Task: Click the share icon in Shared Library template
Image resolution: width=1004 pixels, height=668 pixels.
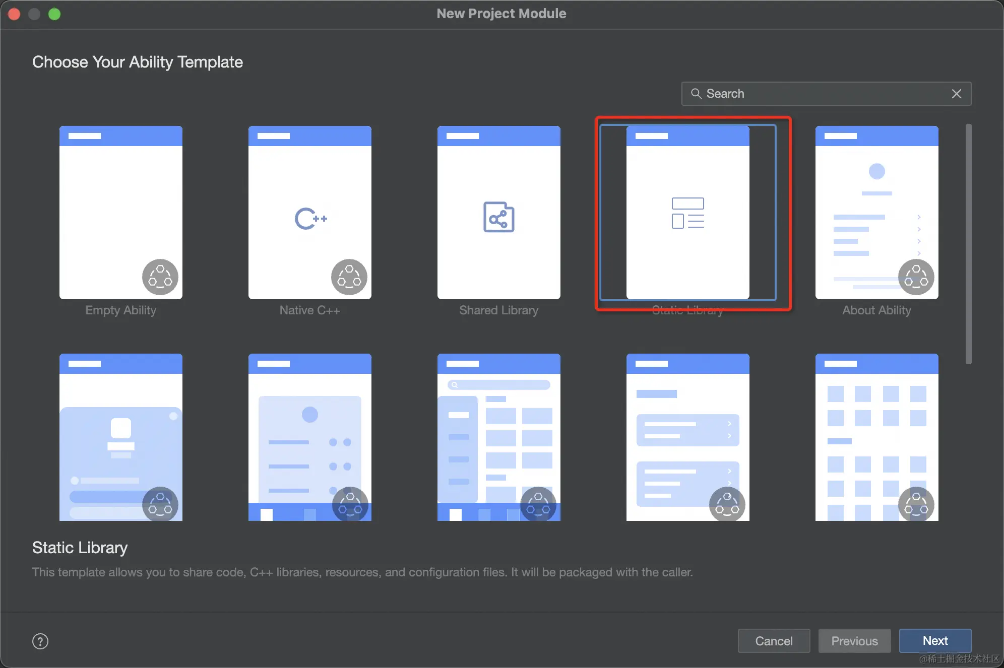Action: coord(498,217)
